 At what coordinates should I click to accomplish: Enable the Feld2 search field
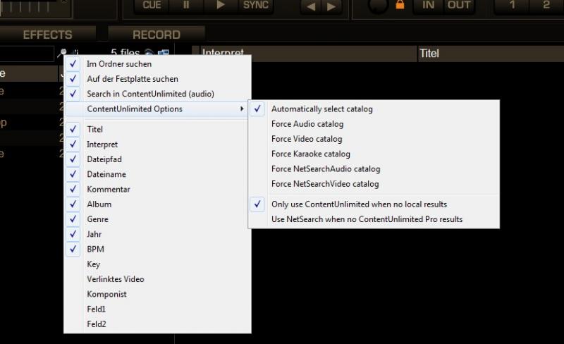157,324
